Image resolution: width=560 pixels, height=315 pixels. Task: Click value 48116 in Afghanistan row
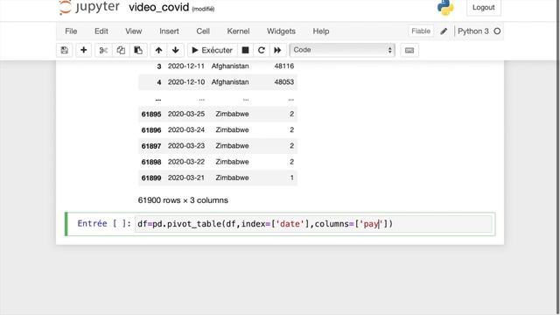[x=283, y=66]
